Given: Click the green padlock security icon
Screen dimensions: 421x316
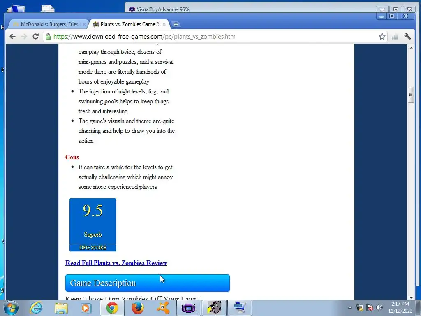Looking at the screenshot, I should [48, 37].
